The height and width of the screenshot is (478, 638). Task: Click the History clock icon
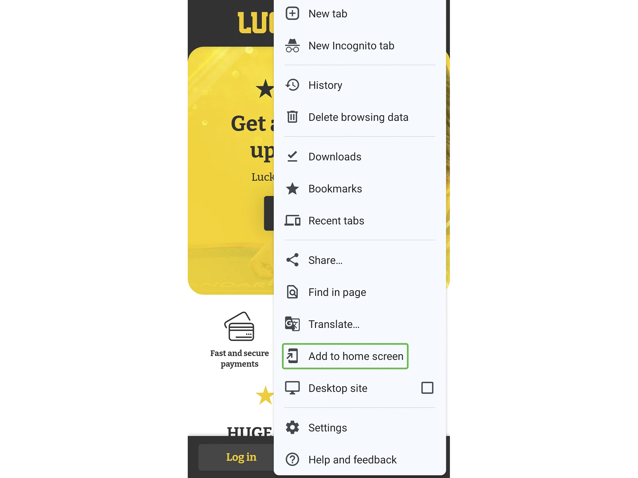(x=293, y=85)
